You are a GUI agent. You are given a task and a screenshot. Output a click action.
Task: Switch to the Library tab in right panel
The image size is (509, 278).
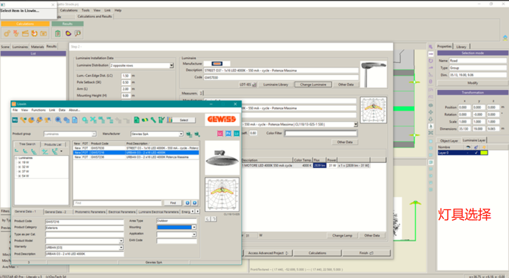[x=461, y=47]
